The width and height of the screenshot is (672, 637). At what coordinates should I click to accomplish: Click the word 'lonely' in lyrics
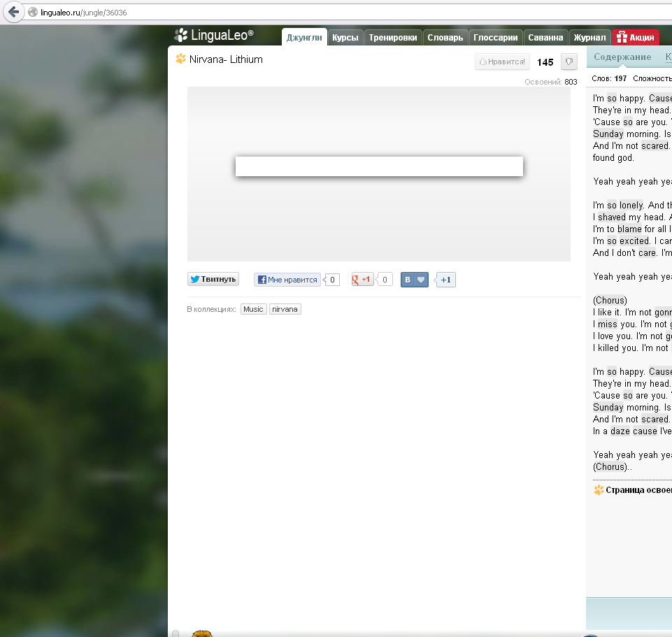[631, 205]
